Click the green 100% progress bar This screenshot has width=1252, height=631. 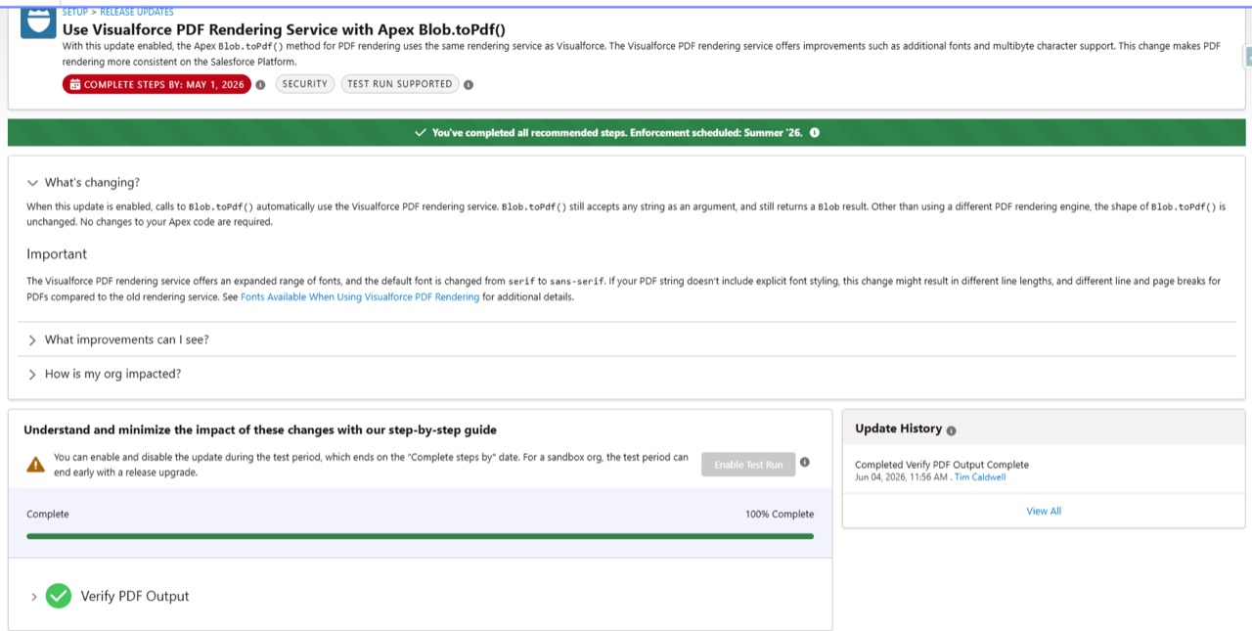(x=420, y=536)
